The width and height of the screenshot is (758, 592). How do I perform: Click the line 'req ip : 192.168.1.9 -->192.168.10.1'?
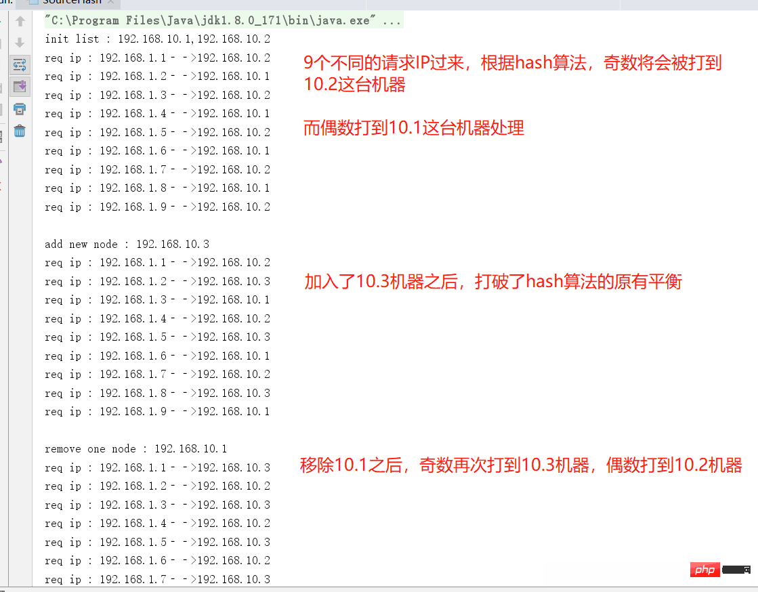(x=158, y=412)
